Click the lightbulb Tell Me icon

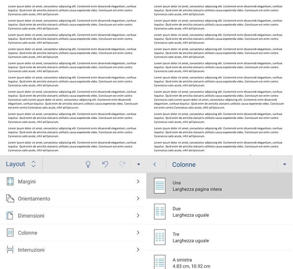[88, 164]
